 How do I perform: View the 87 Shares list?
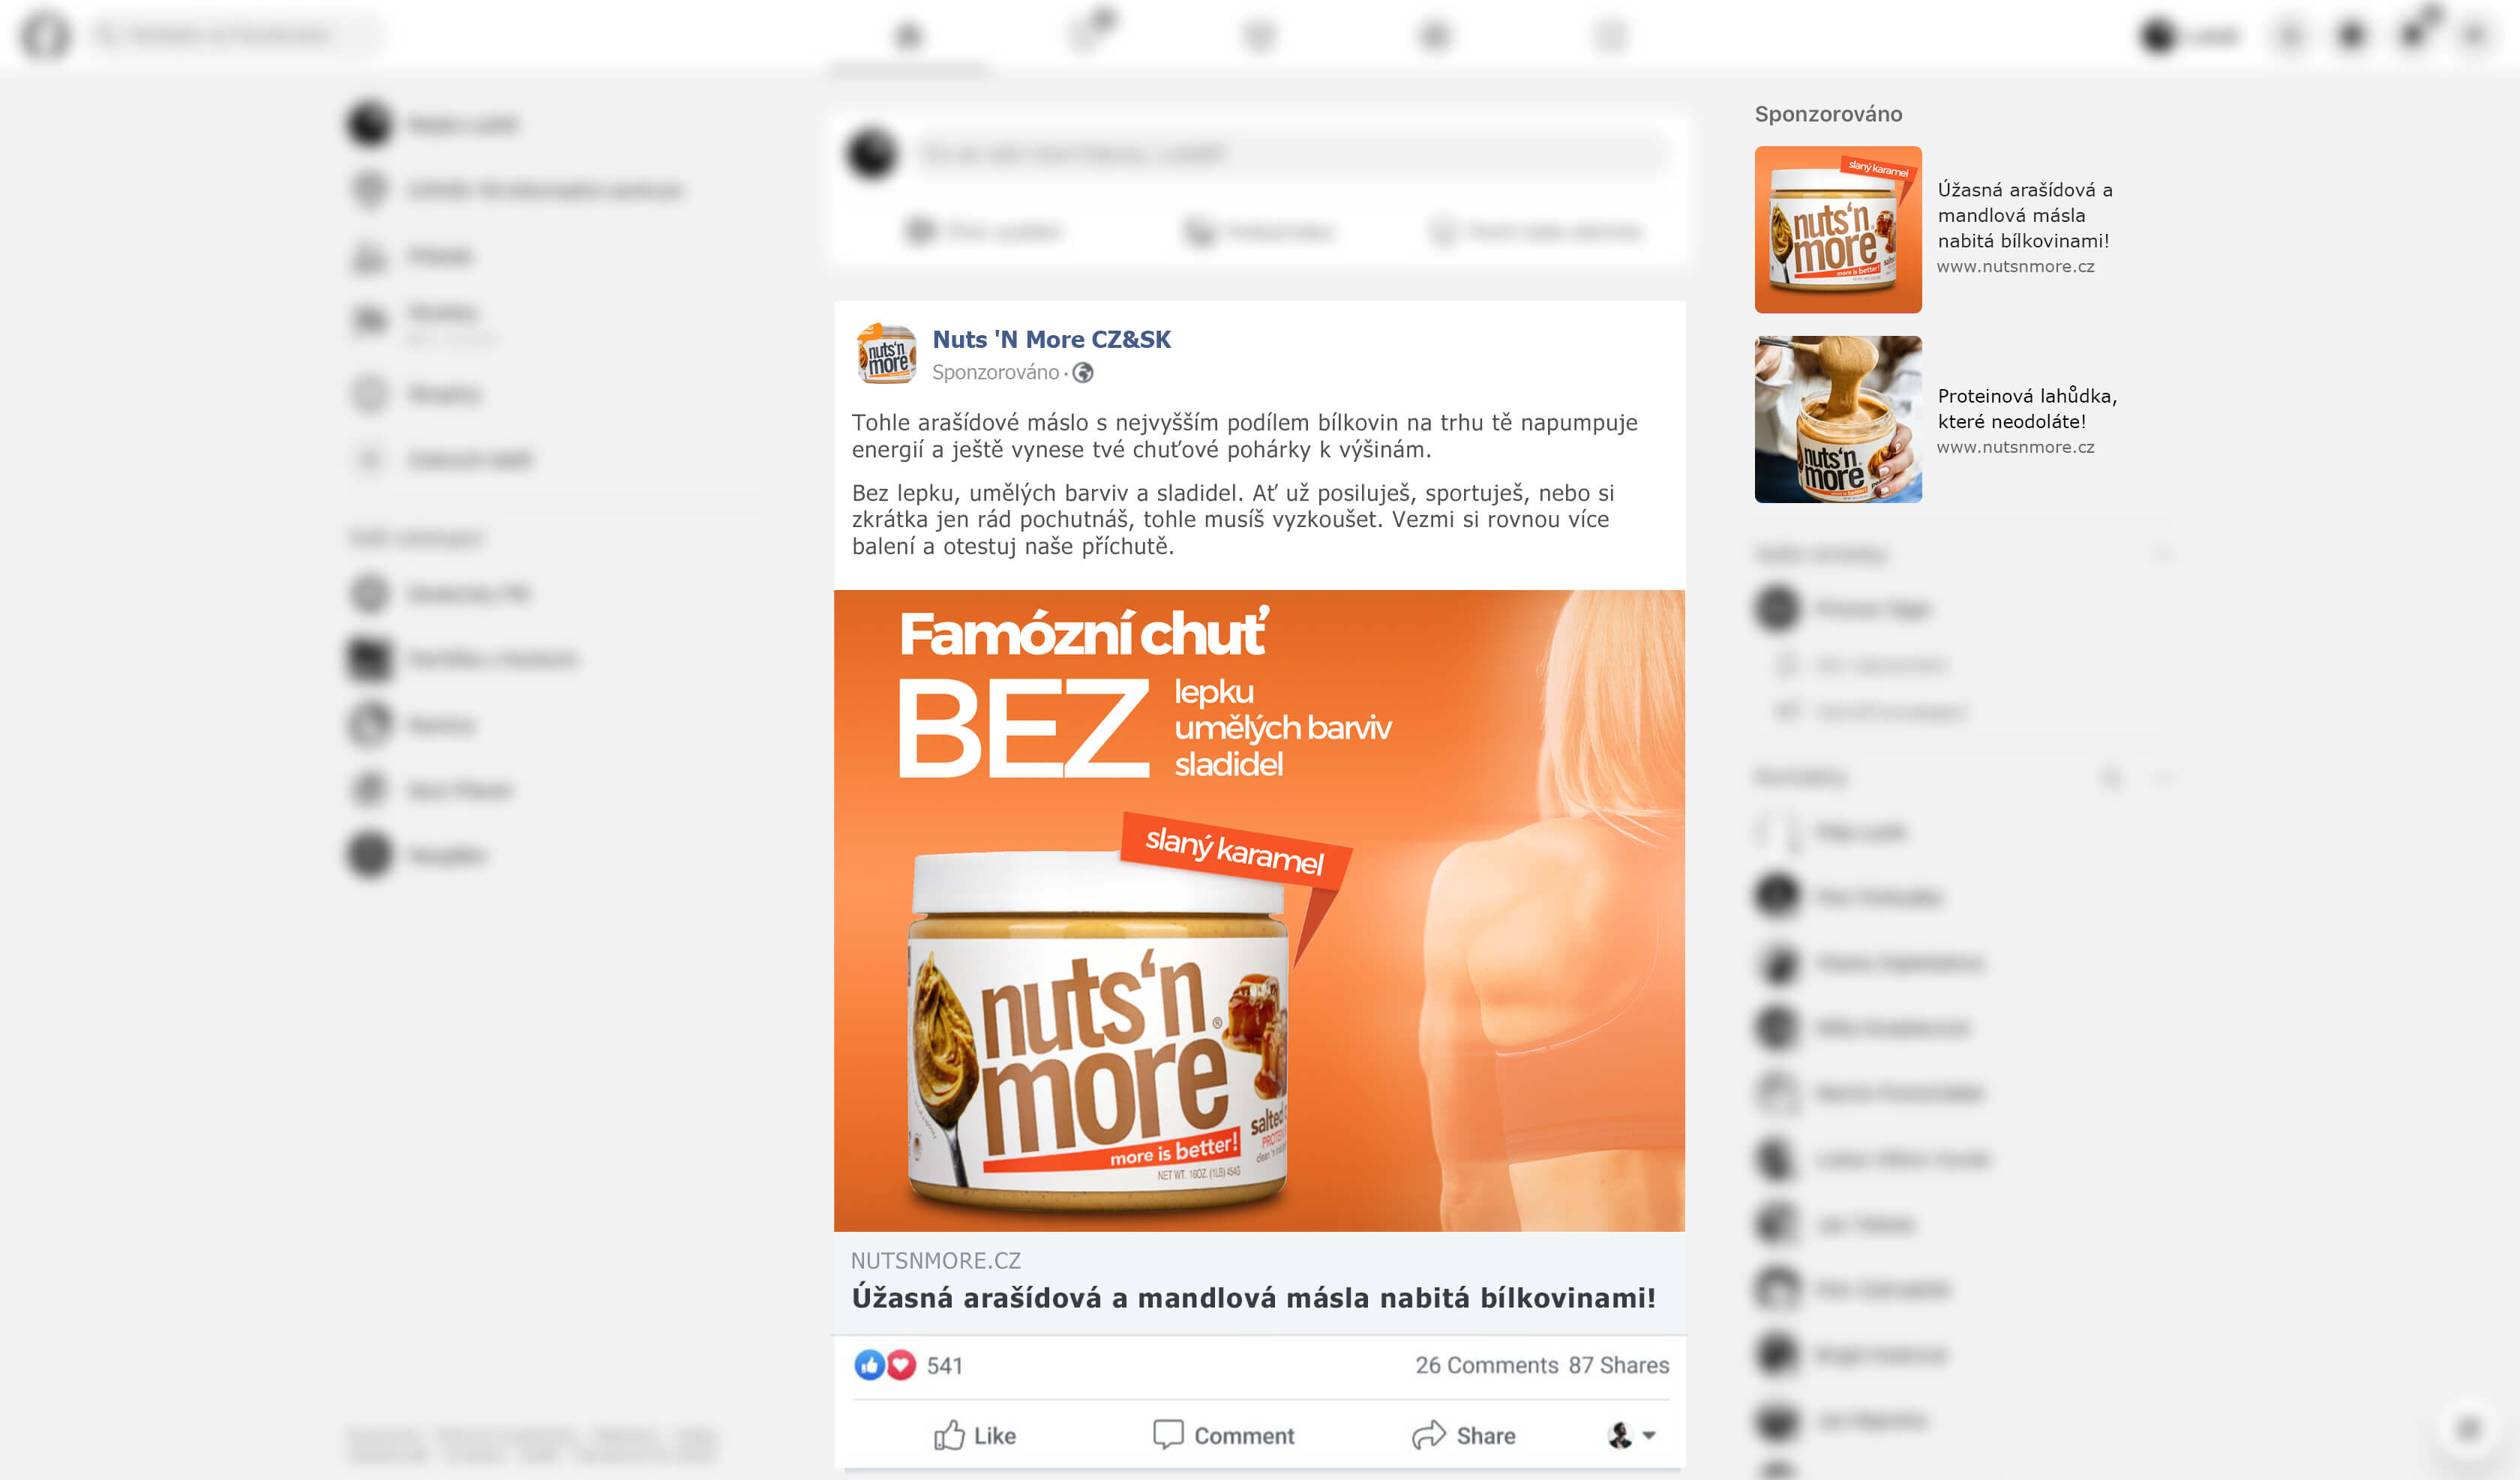tap(1618, 1365)
